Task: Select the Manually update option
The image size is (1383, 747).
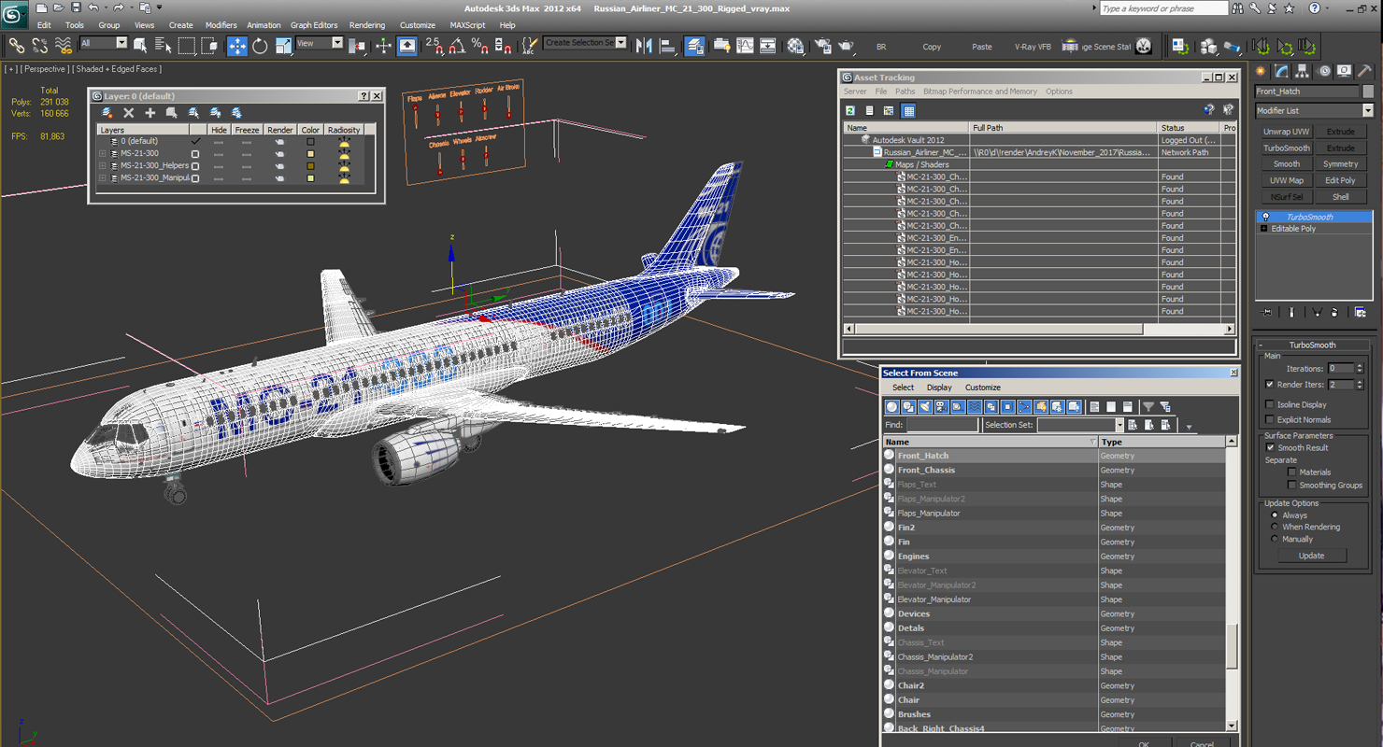Action: tap(1275, 539)
